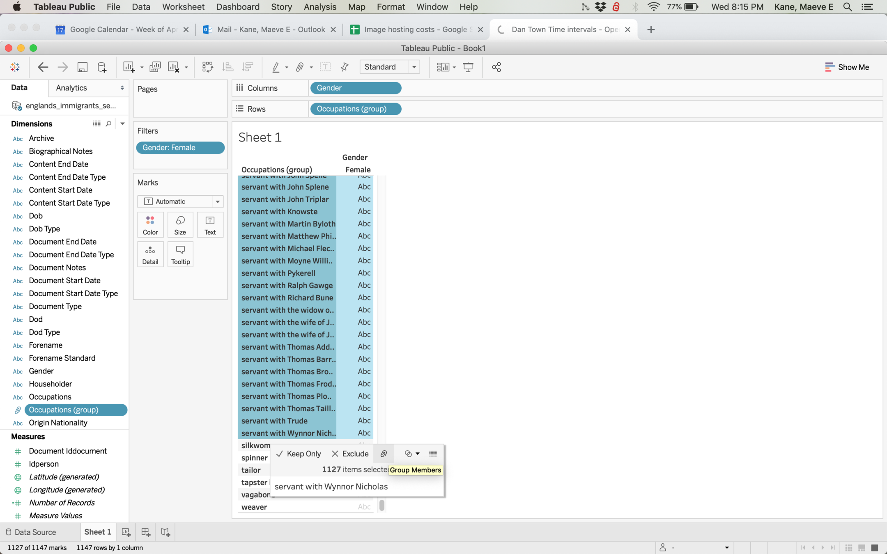
Task: Click the New Dashboard icon at bottom
Action: click(x=145, y=532)
